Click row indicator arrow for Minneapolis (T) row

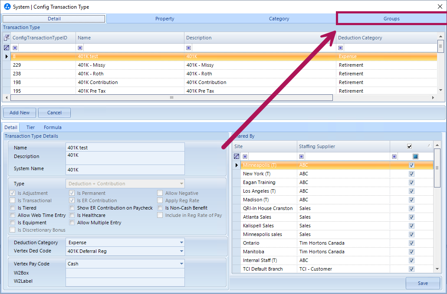pos(237,165)
